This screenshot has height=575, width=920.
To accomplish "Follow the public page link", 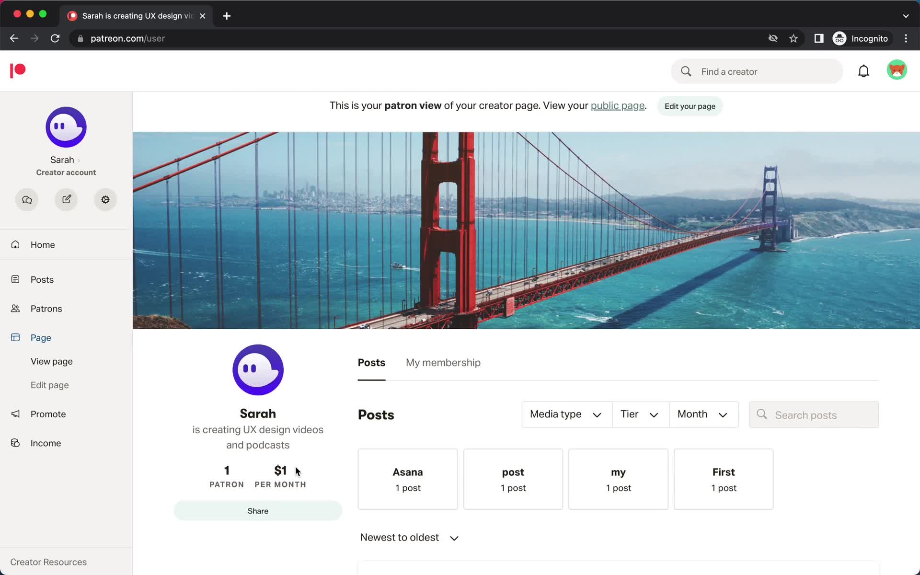I will tap(617, 105).
